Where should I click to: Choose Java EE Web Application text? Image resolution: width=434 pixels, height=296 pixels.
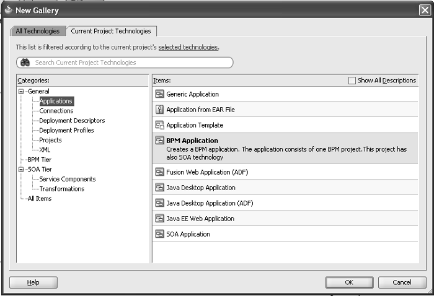click(200, 219)
